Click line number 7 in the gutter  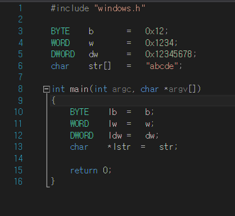click(x=20, y=77)
